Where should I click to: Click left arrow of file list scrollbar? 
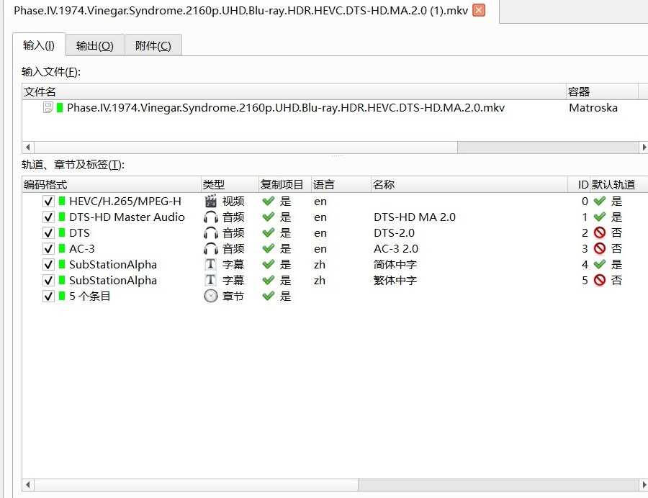pyautogui.click(x=27, y=148)
